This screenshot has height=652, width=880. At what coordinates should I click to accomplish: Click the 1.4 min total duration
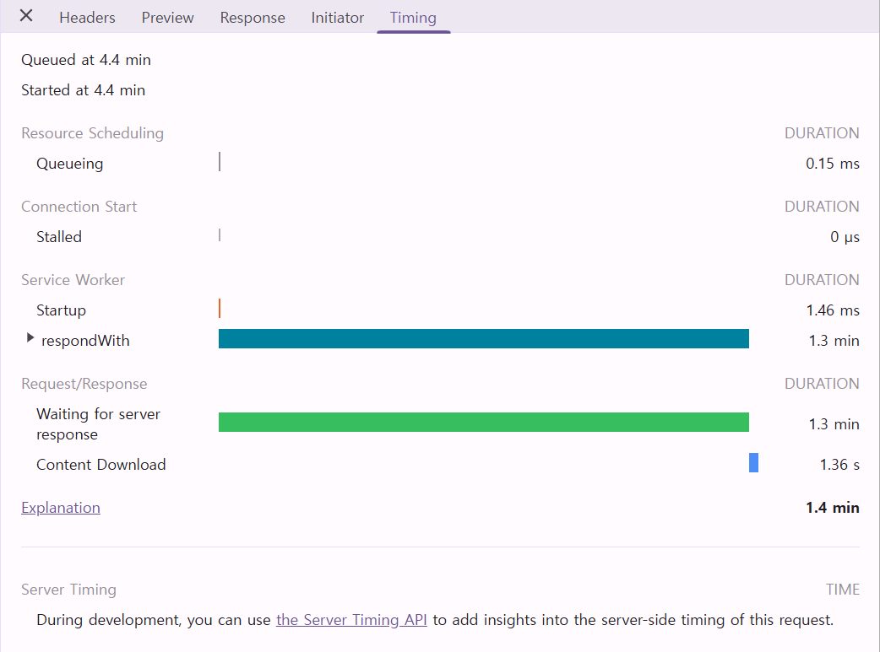pyautogui.click(x=832, y=508)
